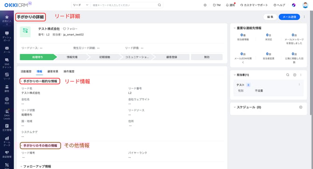This screenshot has width=313, height=169.
Task: Click the テスト株式会社 lead name value
Action: 31,93
